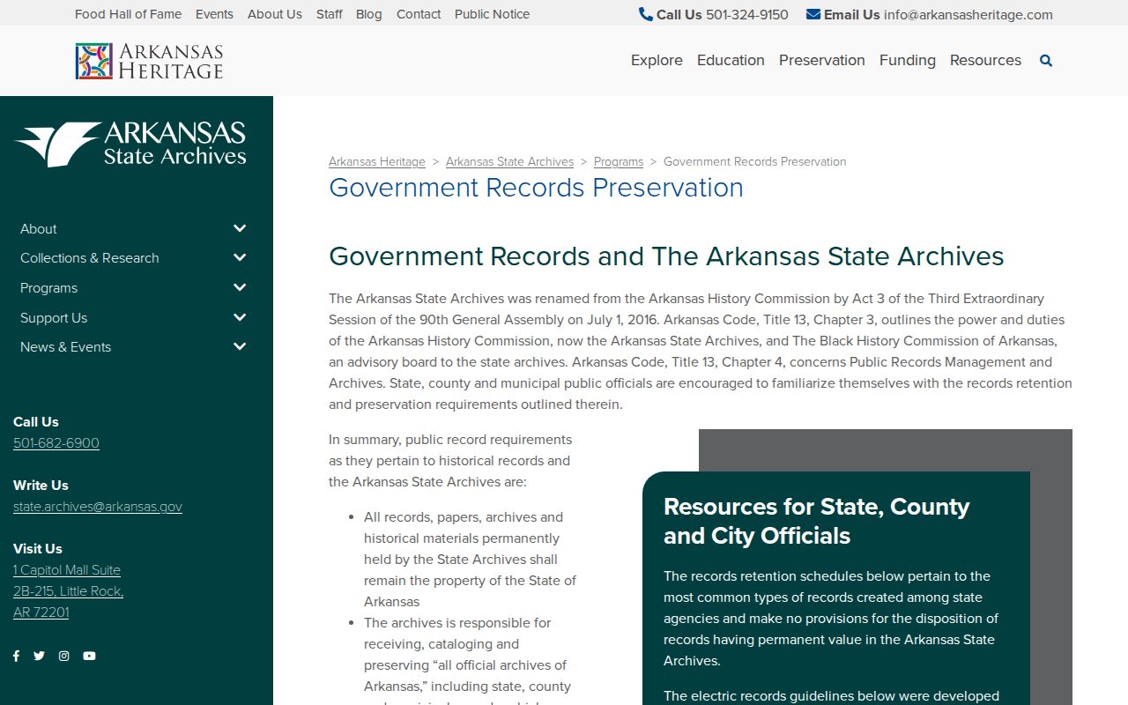
Task: Click the envelope icon beside Email Us
Action: pos(813,14)
